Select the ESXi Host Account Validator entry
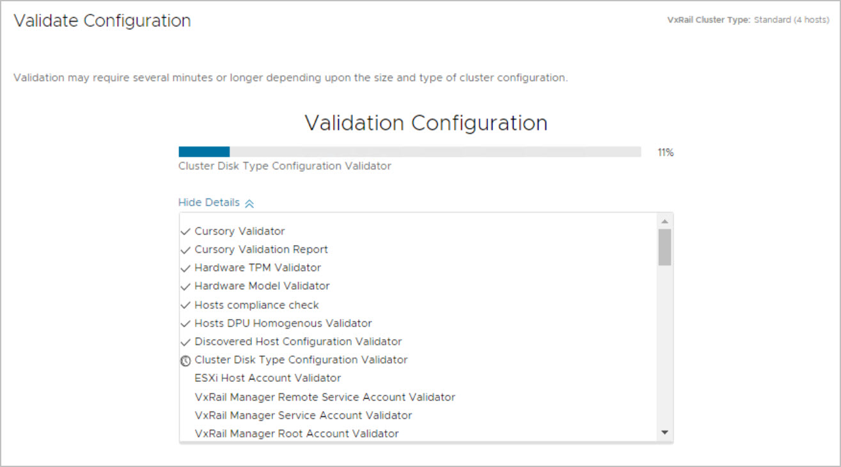This screenshot has width=841, height=467. tap(267, 378)
